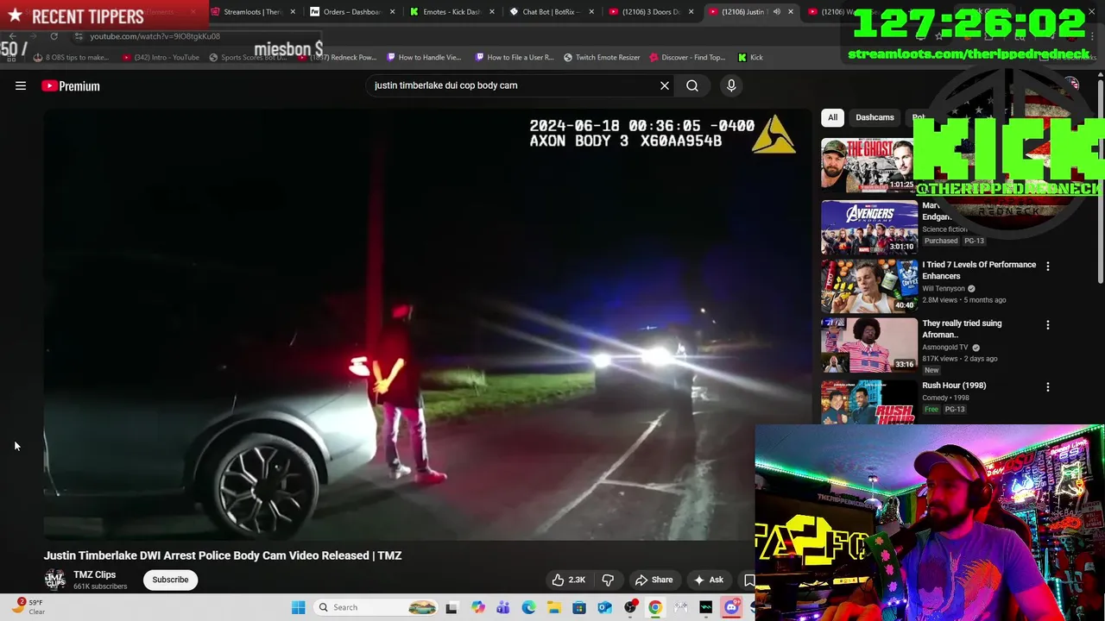This screenshot has height=621, width=1105.
Task: Open the 'Discover - Find Top...' bookmark
Action: pos(687,58)
